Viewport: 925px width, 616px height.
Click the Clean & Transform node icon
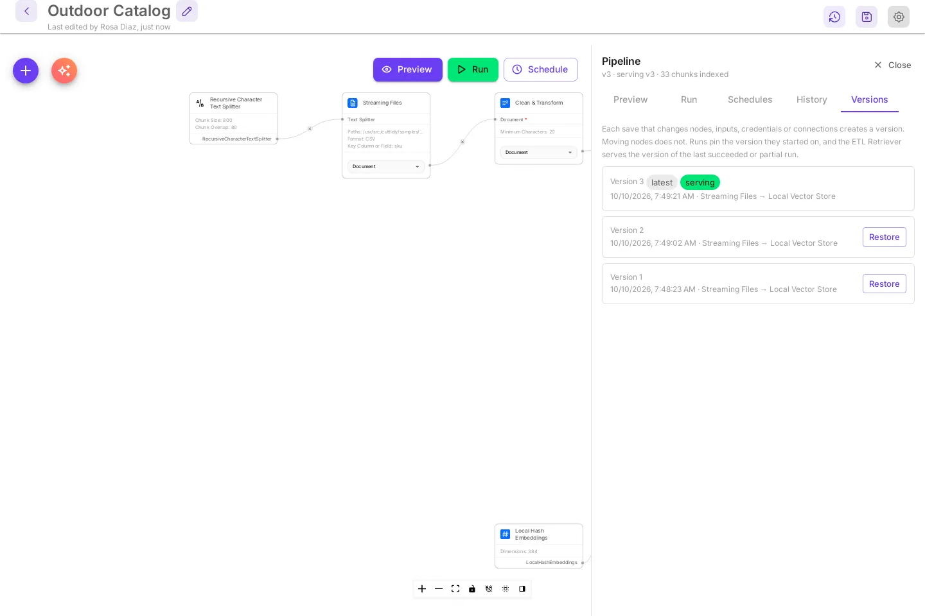pyautogui.click(x=506, y=103)
